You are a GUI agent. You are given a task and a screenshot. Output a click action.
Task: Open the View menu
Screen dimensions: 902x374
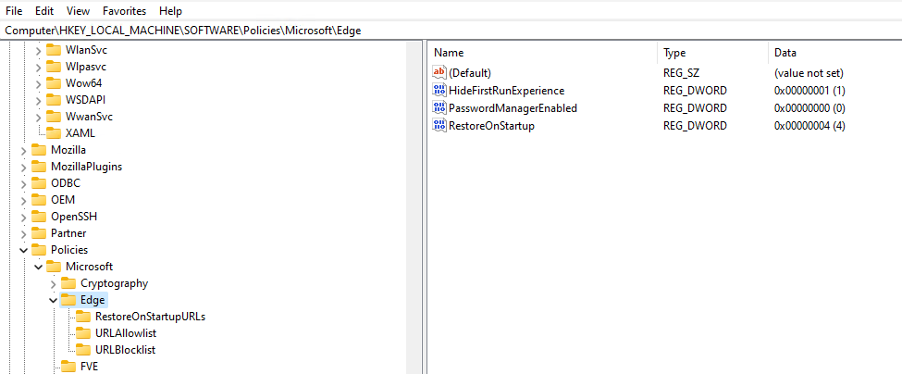pos(79,11)
